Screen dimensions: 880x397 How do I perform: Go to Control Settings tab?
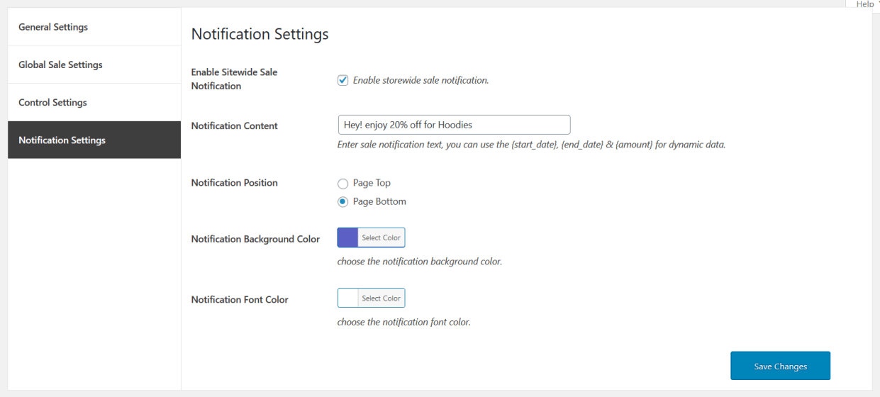[52, 102]
